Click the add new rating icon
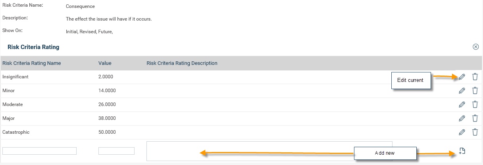 pyautogui.click(x=462, y=151)
